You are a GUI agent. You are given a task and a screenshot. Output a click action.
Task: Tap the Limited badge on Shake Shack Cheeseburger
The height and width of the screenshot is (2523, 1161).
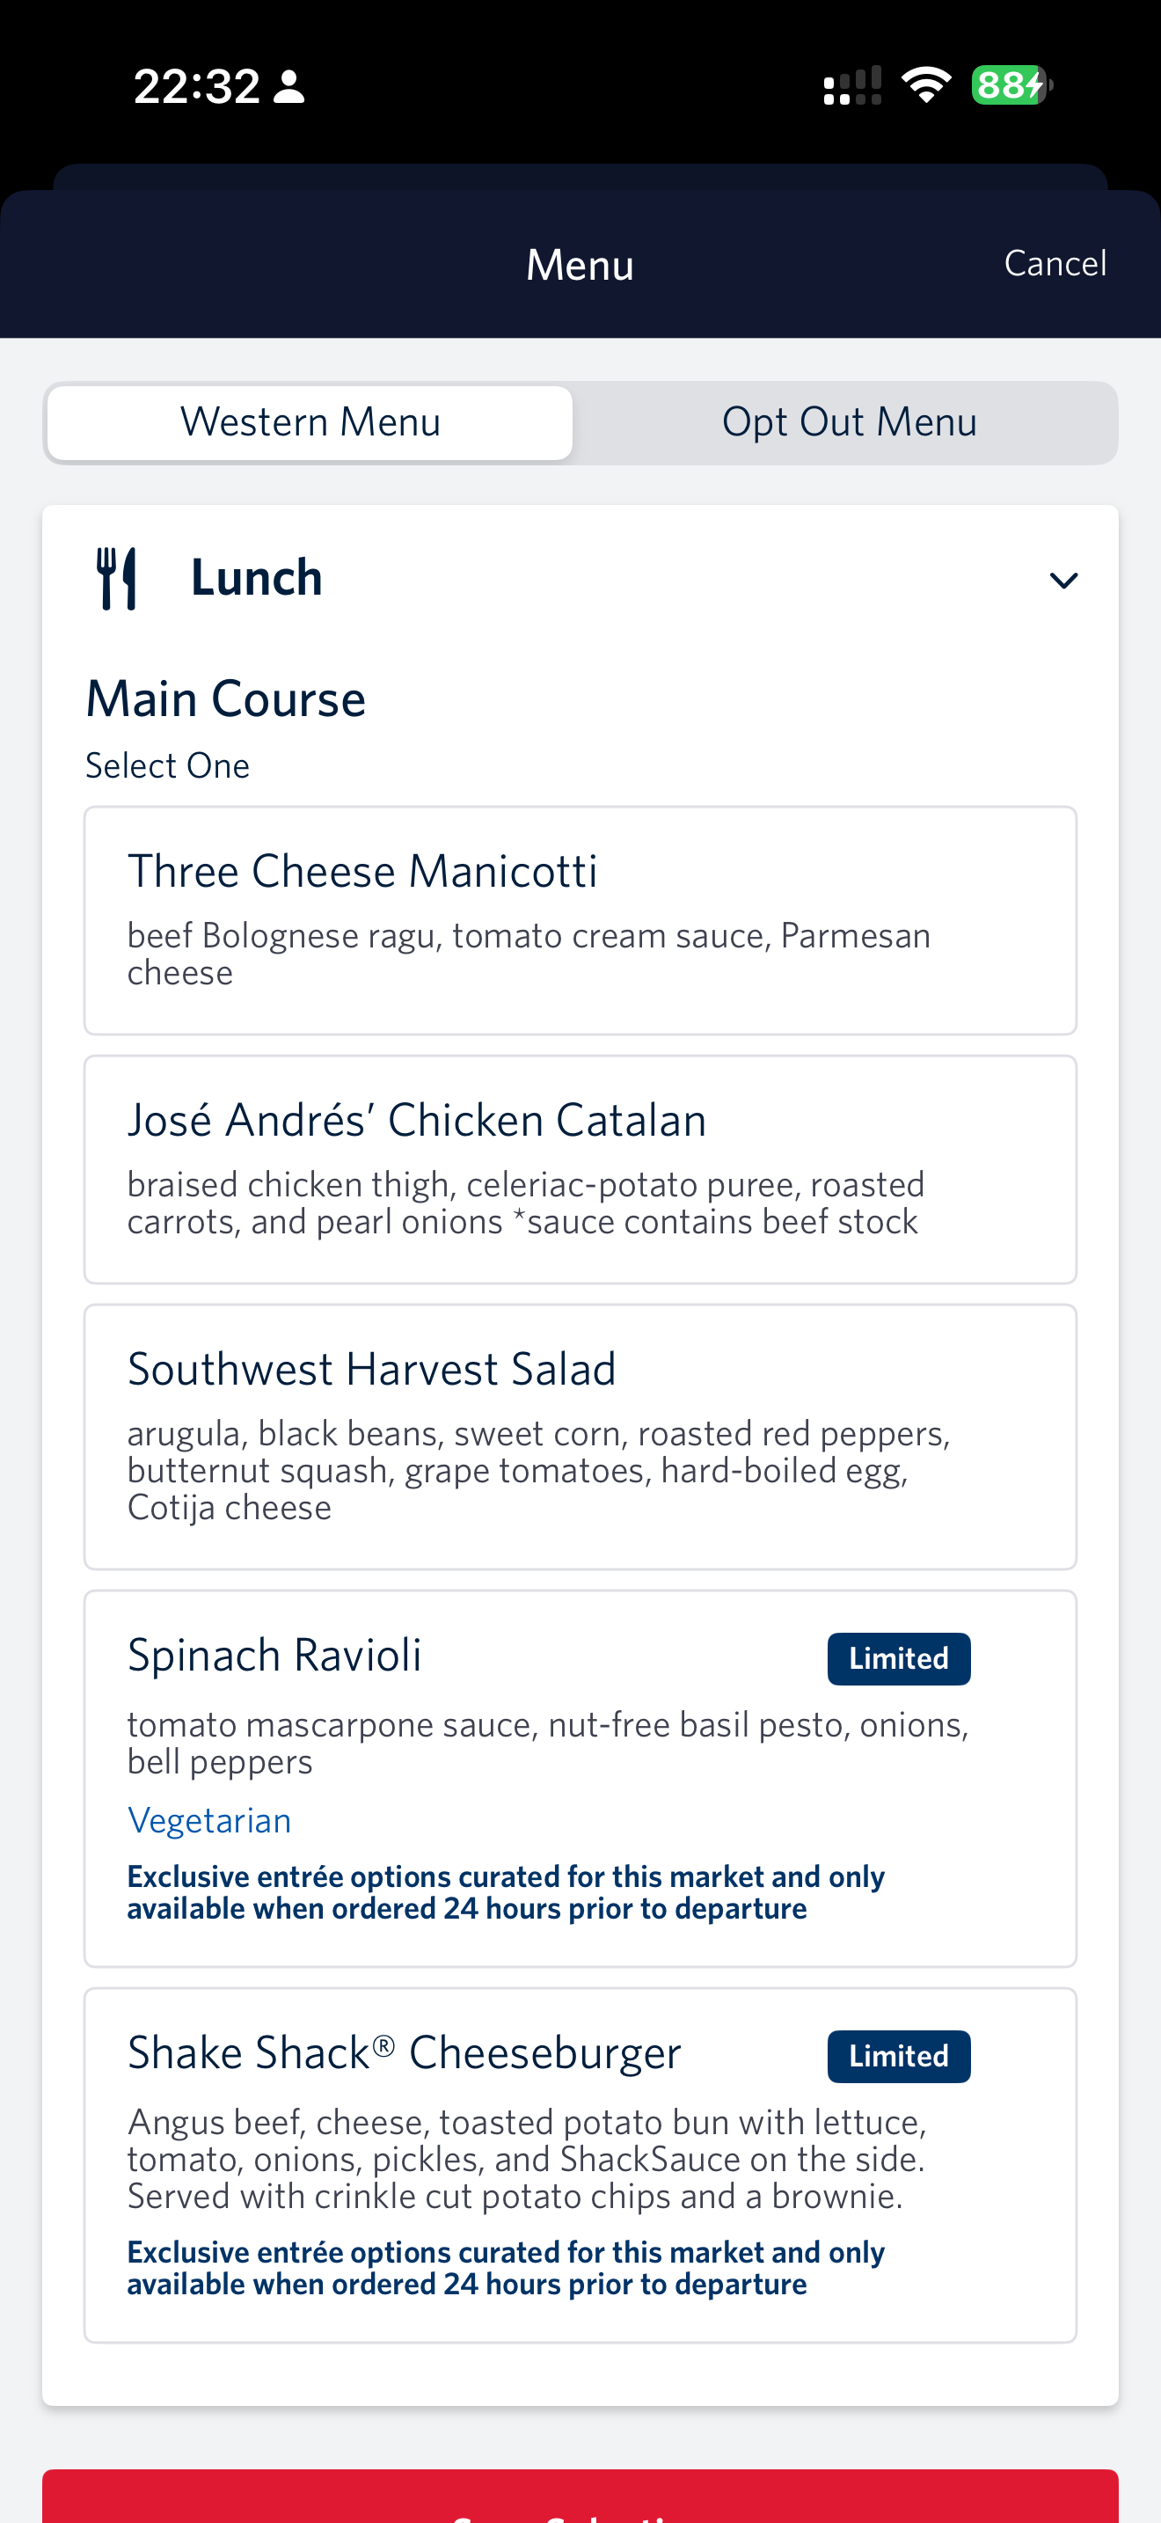tap(898, 2056)
